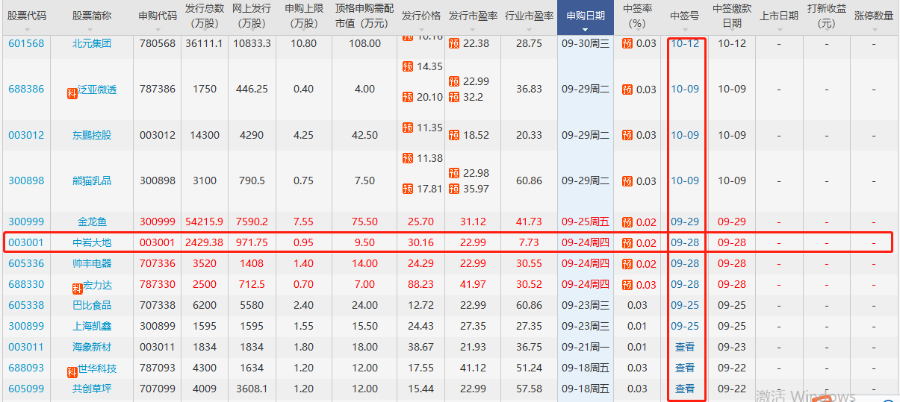Click the 预 icon in 中岩大地's 中签率 cell
This screenshot has height=402, width=900.
click(627, 242)
